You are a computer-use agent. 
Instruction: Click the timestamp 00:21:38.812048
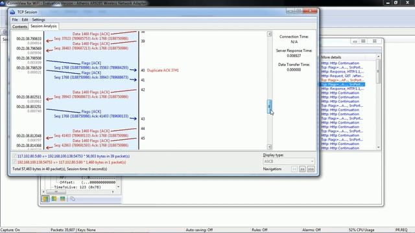coord(29,136)
